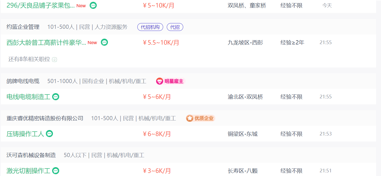381x176 pixels.
Task: Visit 沃可森机械设备制造 company page
Action: 31,155
